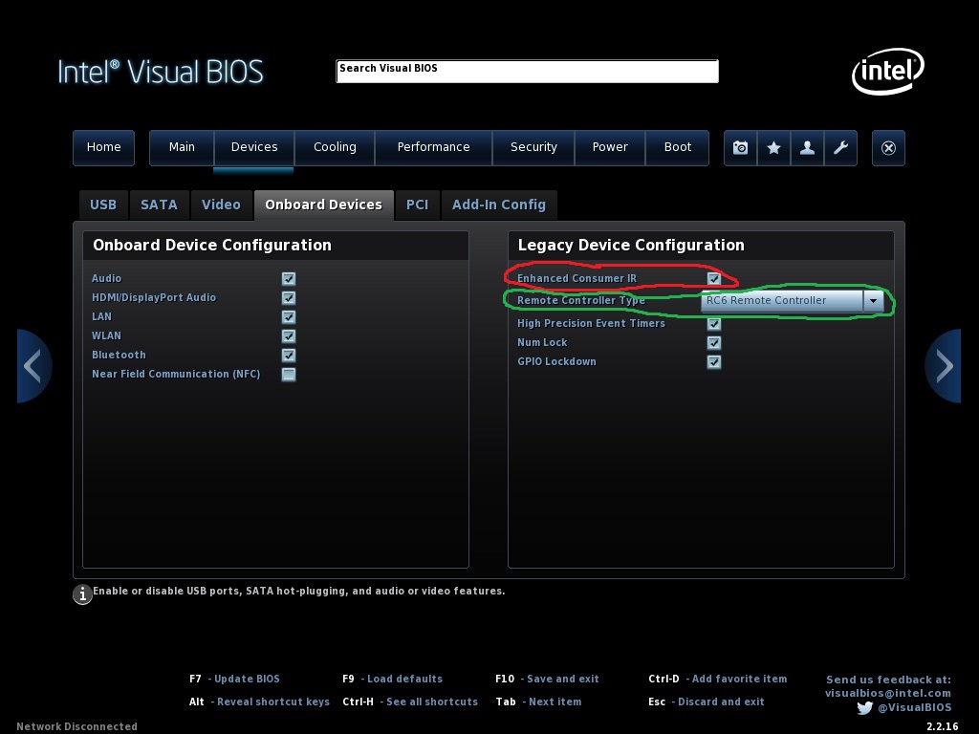Viewport: 979px width, 734px height.
Task: Click the Near Field Communication (NFC) label
Action: [x=176, y=375]
